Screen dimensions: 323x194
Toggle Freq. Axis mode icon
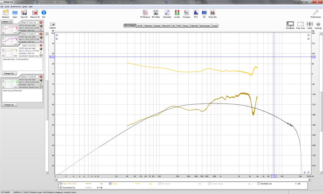coord(300,24)
